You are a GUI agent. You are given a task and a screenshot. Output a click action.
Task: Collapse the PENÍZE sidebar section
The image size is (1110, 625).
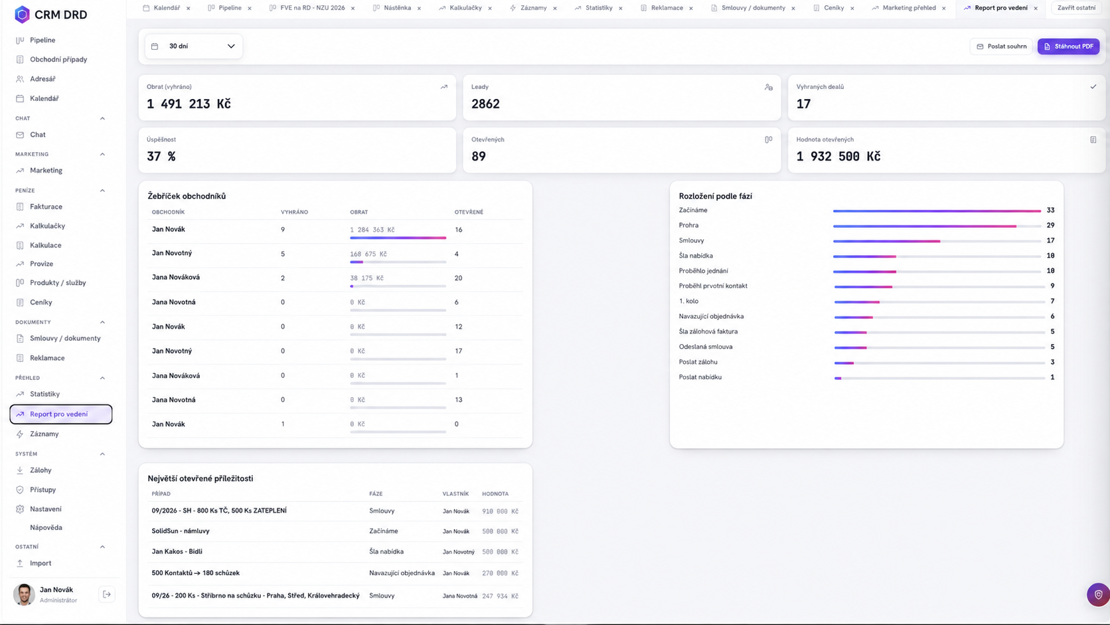pyautogui.click(x=102, y=191)
